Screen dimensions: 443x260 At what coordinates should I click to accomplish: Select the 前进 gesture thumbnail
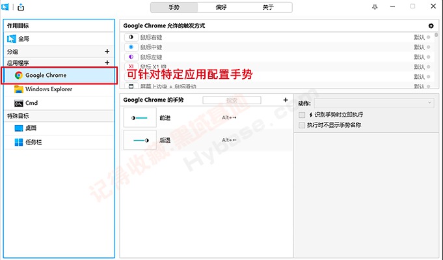click(140, 118)
